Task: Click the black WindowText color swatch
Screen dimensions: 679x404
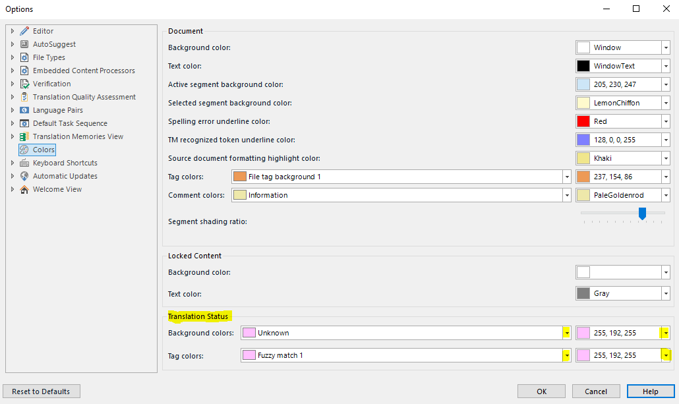Action: (x=583, y=67)
